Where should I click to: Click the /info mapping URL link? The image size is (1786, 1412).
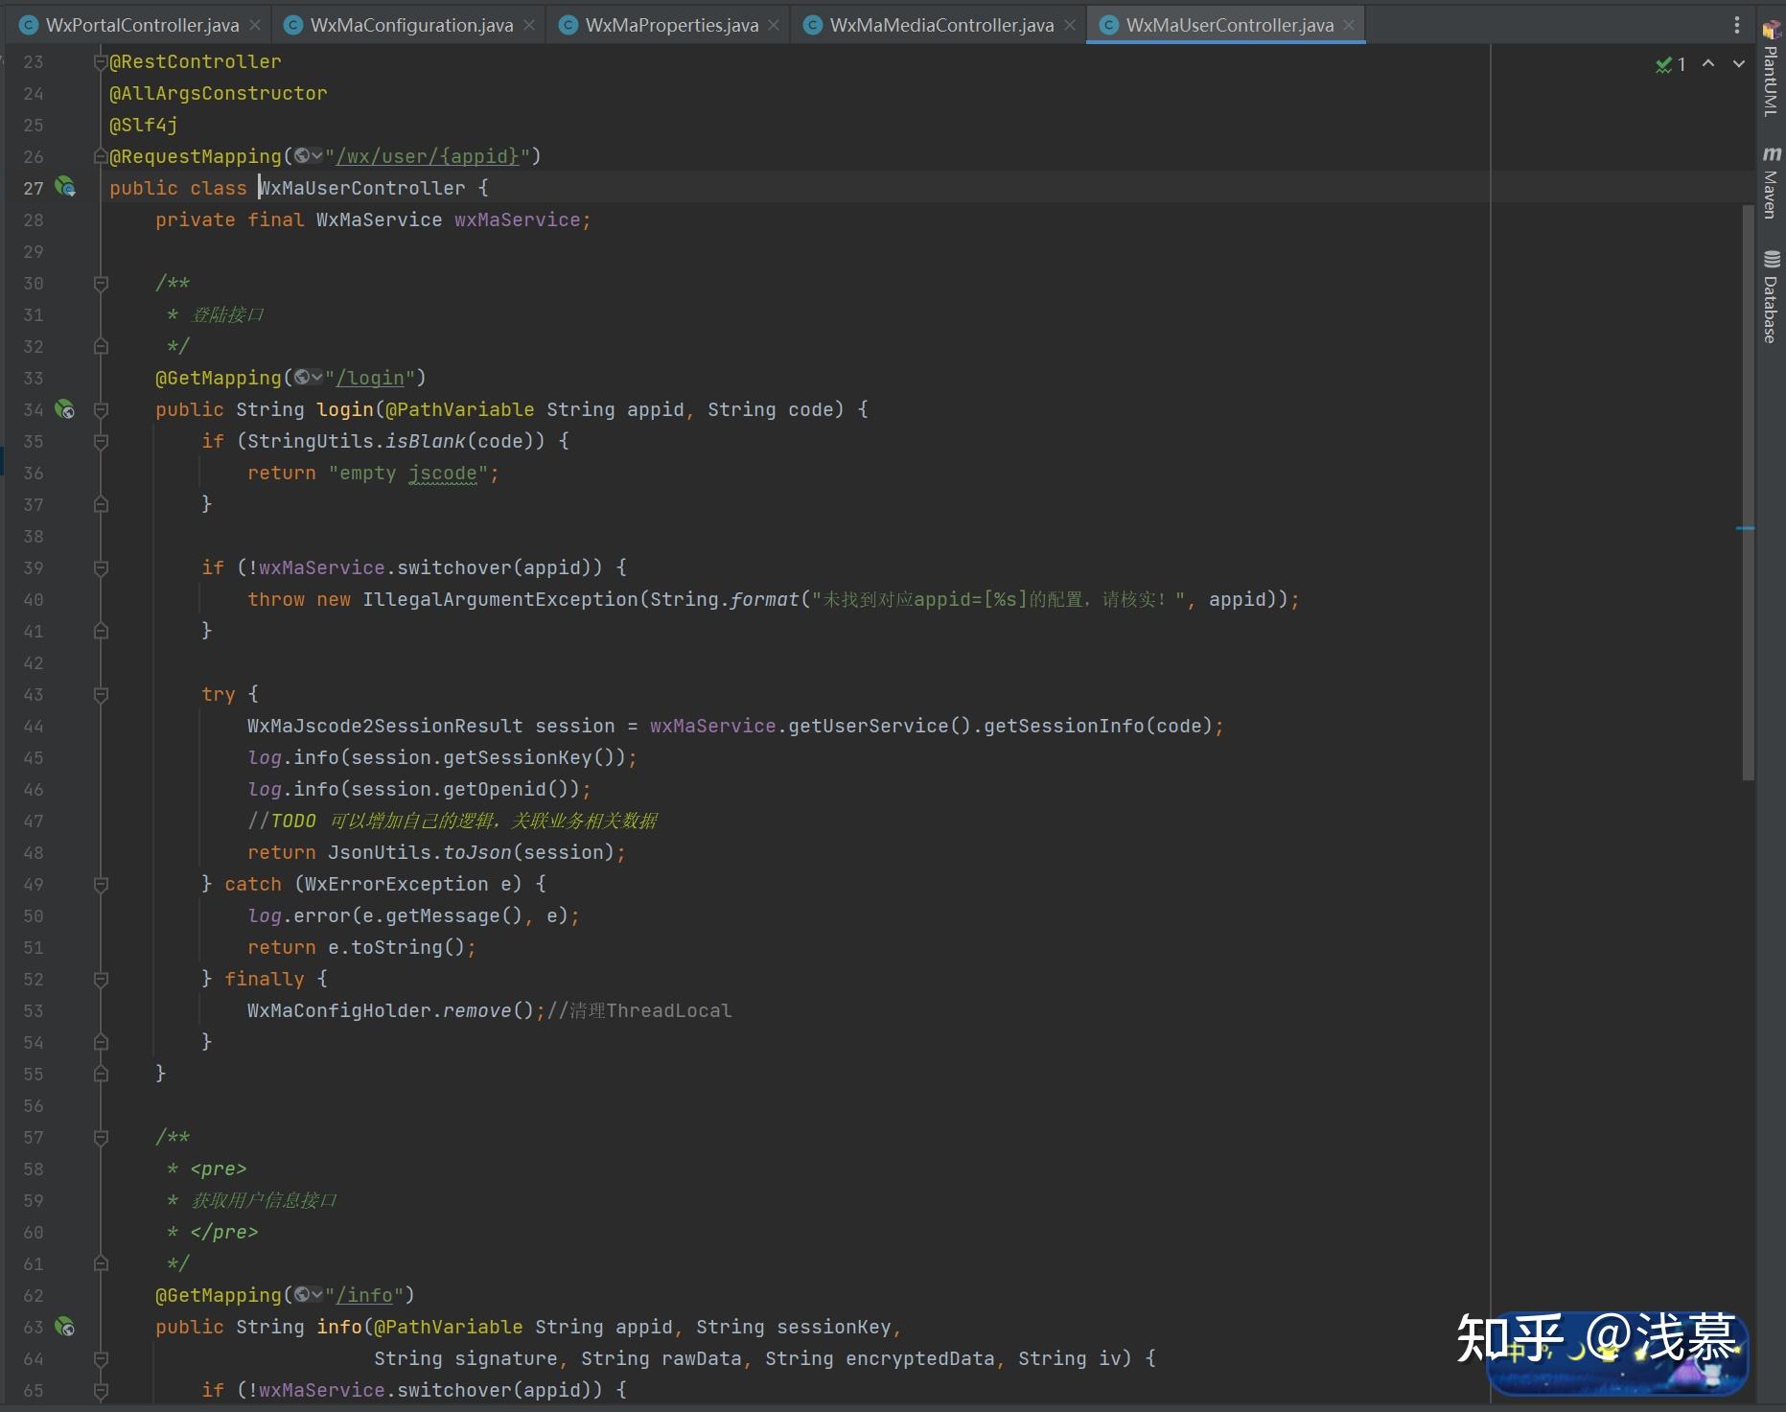point(364,1296)
